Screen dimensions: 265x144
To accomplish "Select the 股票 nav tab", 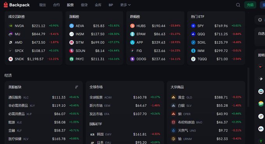I will point(70,5).
